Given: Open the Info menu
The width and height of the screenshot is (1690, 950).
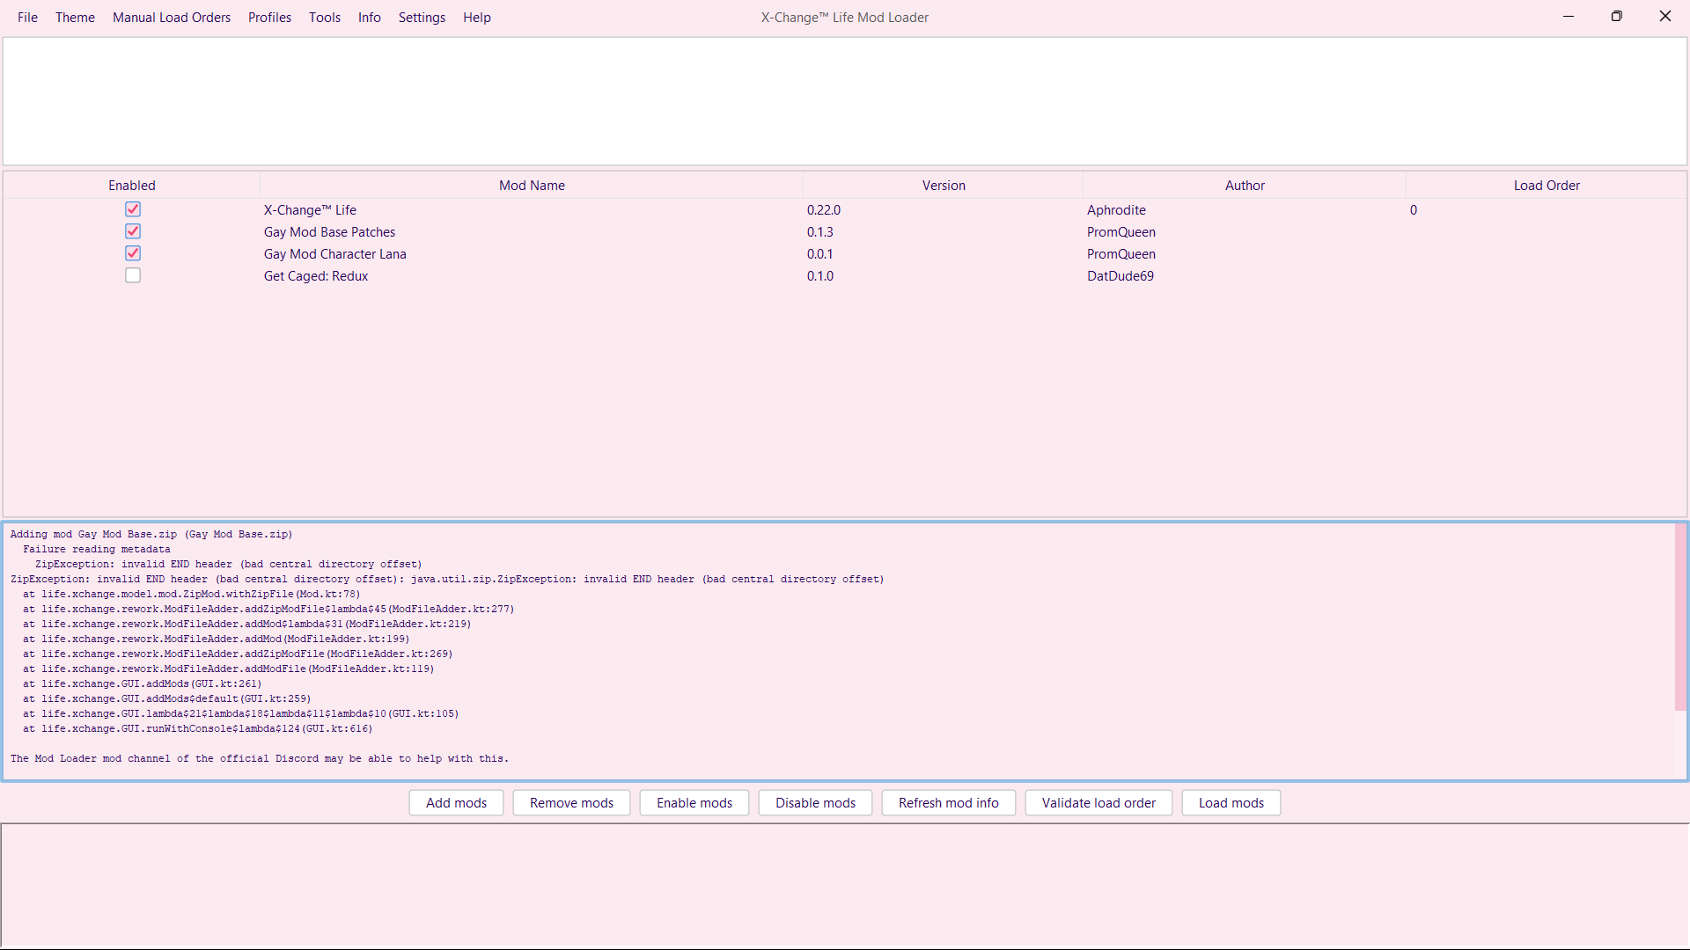Looking at the screenshot, I should point(369,17).
